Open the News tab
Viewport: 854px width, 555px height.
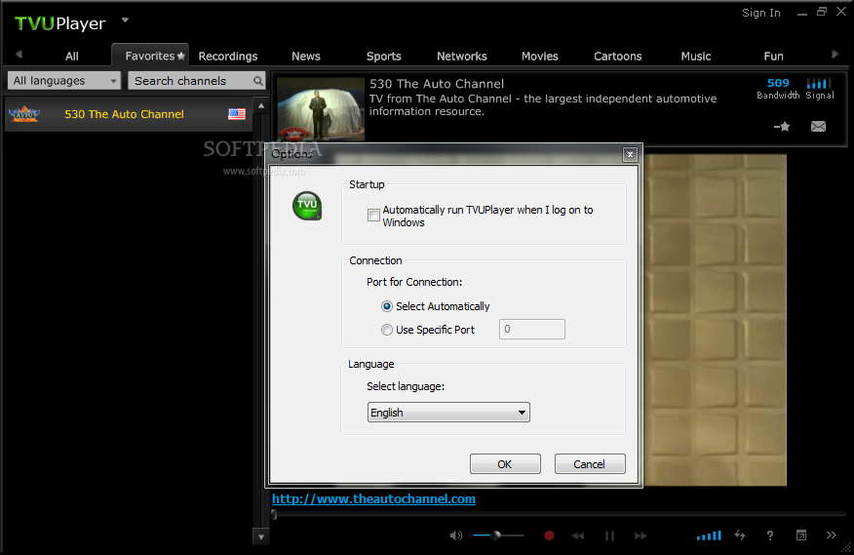pos(305,57)
